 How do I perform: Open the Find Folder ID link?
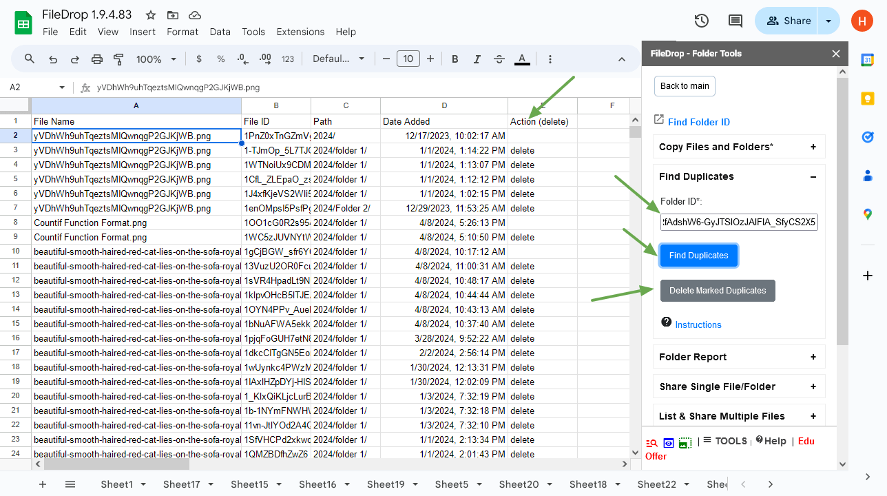[699, 122]
